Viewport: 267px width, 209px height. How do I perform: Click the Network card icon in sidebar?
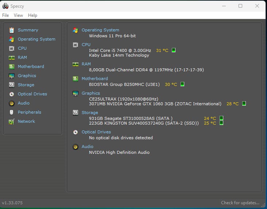12,122
